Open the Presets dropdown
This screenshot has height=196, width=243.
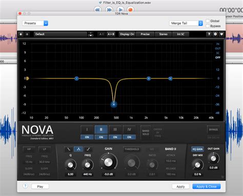tap(35, 23)
